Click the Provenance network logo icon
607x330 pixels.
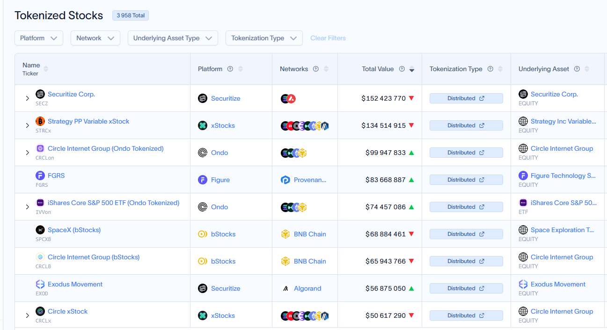285,180
